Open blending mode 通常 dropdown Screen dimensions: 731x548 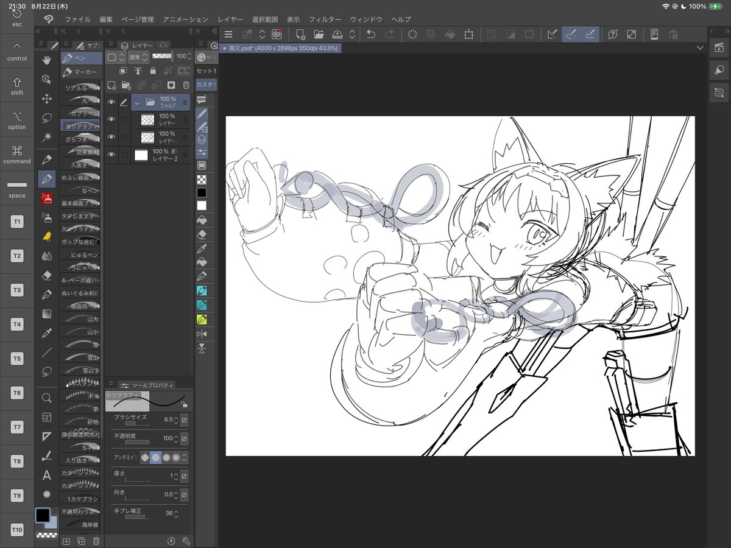click(138, 57)
